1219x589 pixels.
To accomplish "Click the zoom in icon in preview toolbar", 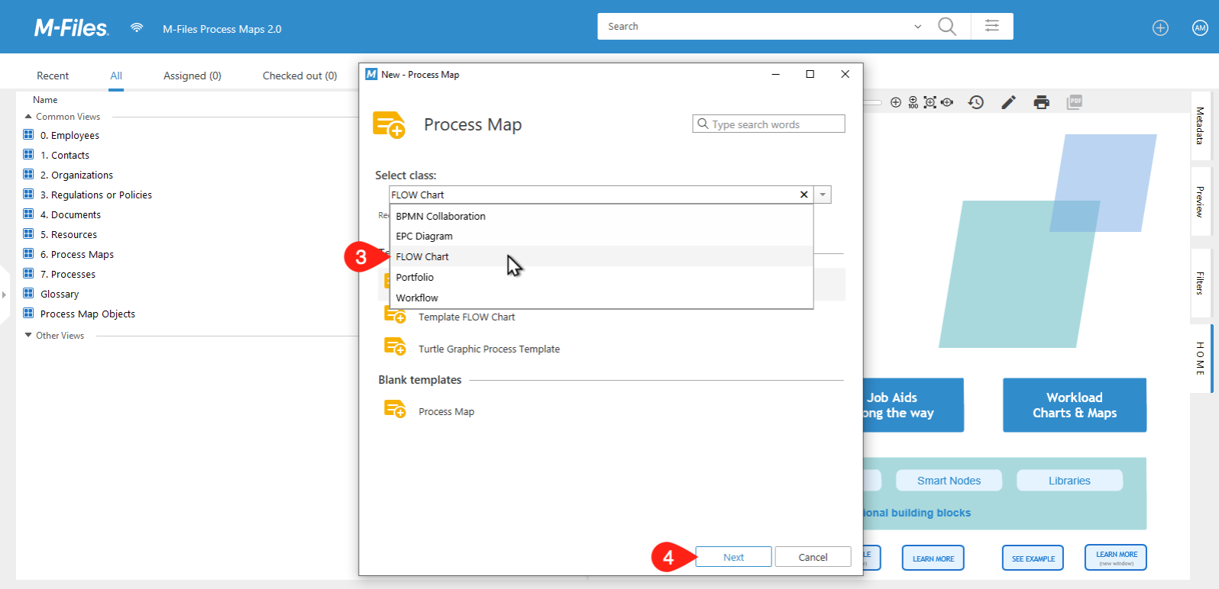I will [896, 102].
